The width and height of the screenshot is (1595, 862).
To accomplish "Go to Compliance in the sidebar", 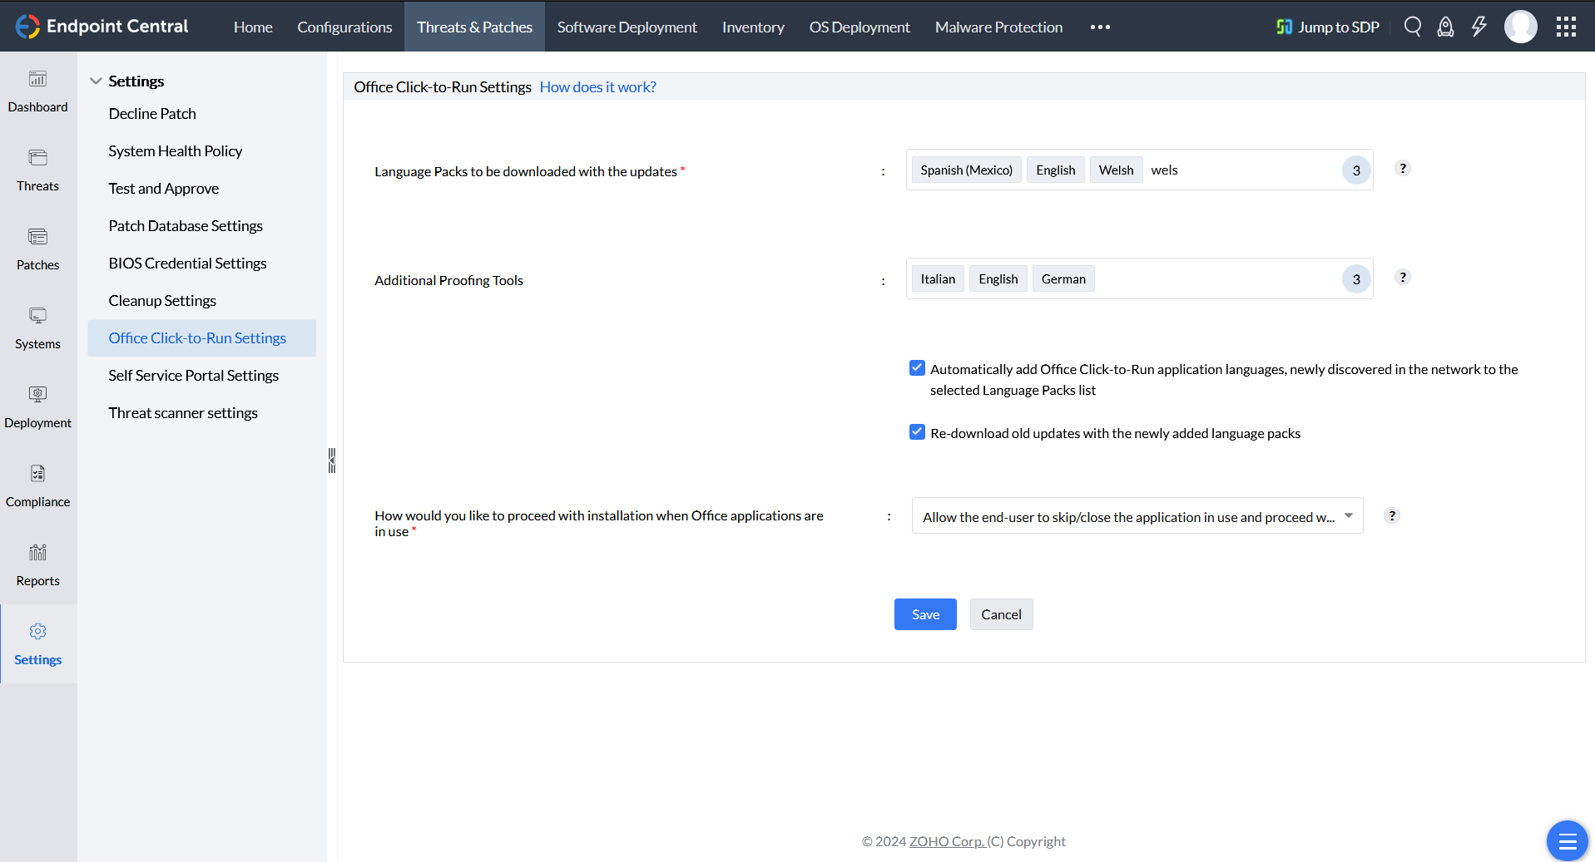I will [38, 485].
